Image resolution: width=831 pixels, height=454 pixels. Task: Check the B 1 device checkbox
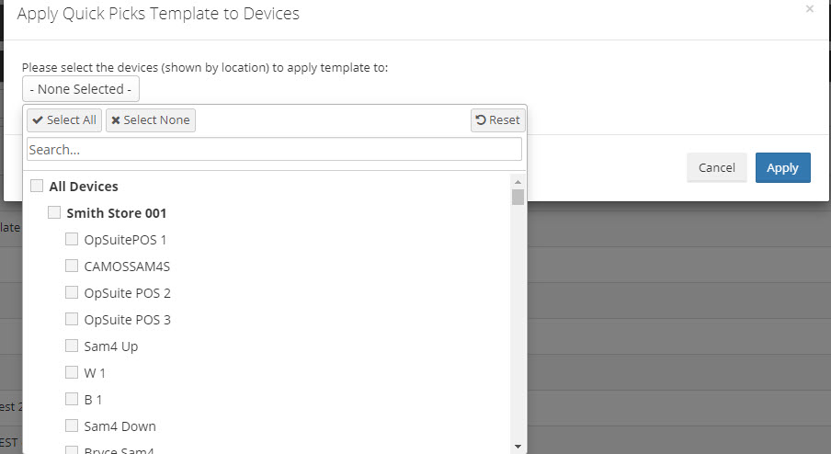[x=72, y=399]
